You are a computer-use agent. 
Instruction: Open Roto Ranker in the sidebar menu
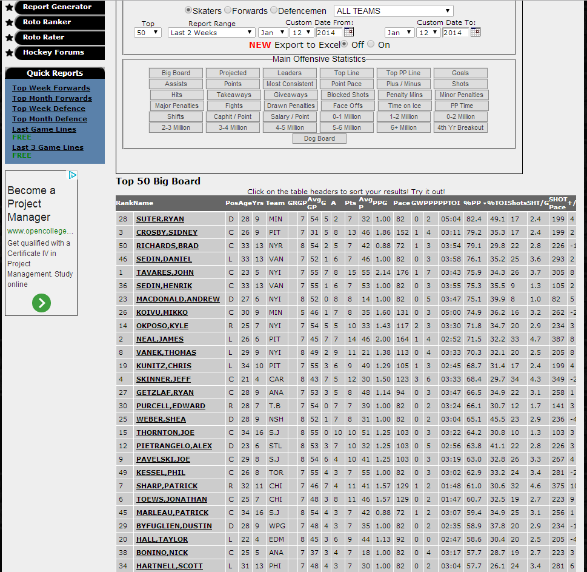coord(59,22)
